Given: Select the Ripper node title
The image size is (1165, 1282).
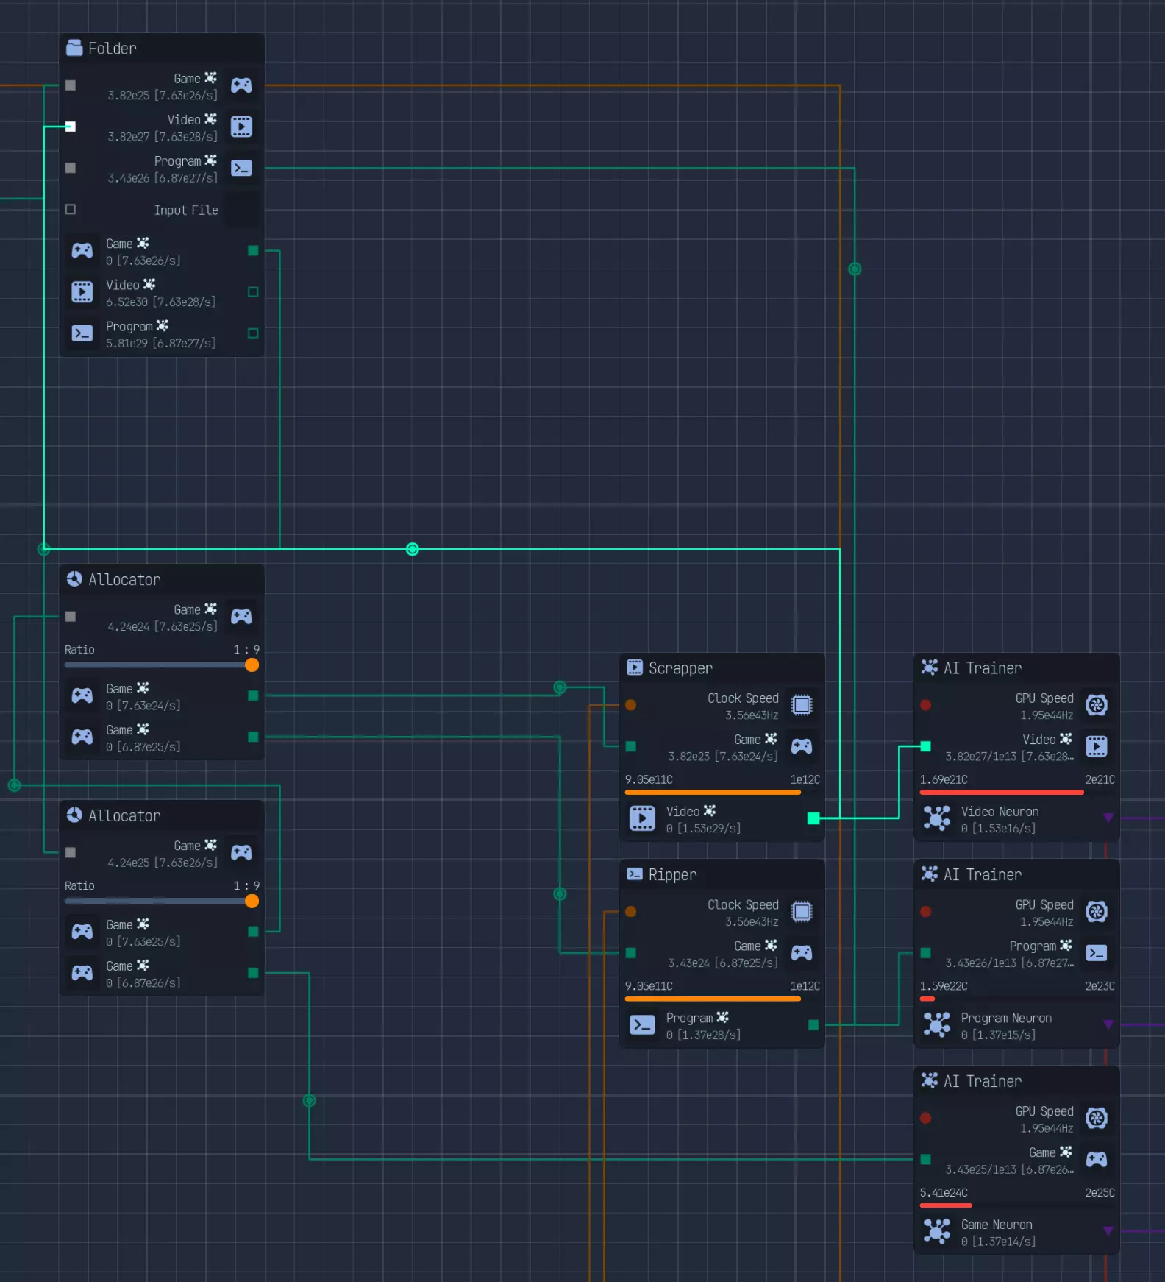Looking at the screenshot, I should click(671, 875).
